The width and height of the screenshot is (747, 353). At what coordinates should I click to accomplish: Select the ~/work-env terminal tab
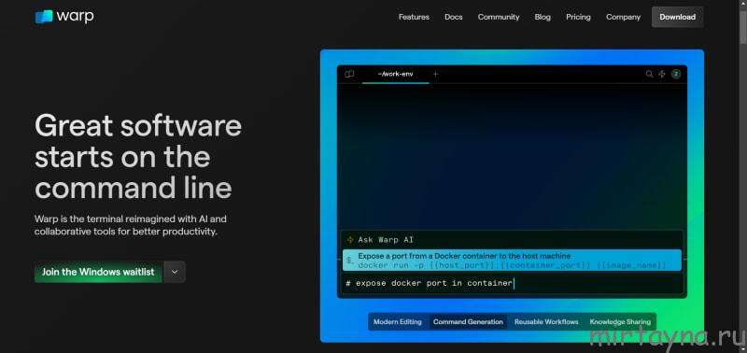395,74
